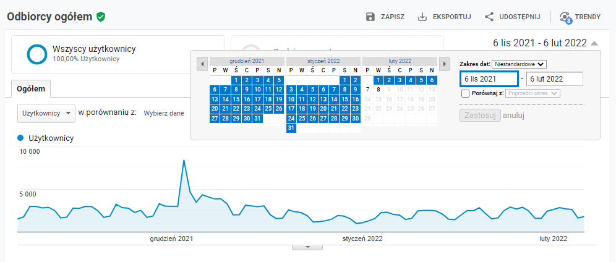Click the green verified shield icon
Screen dimensions: 616x262
[x=101, y=17]
